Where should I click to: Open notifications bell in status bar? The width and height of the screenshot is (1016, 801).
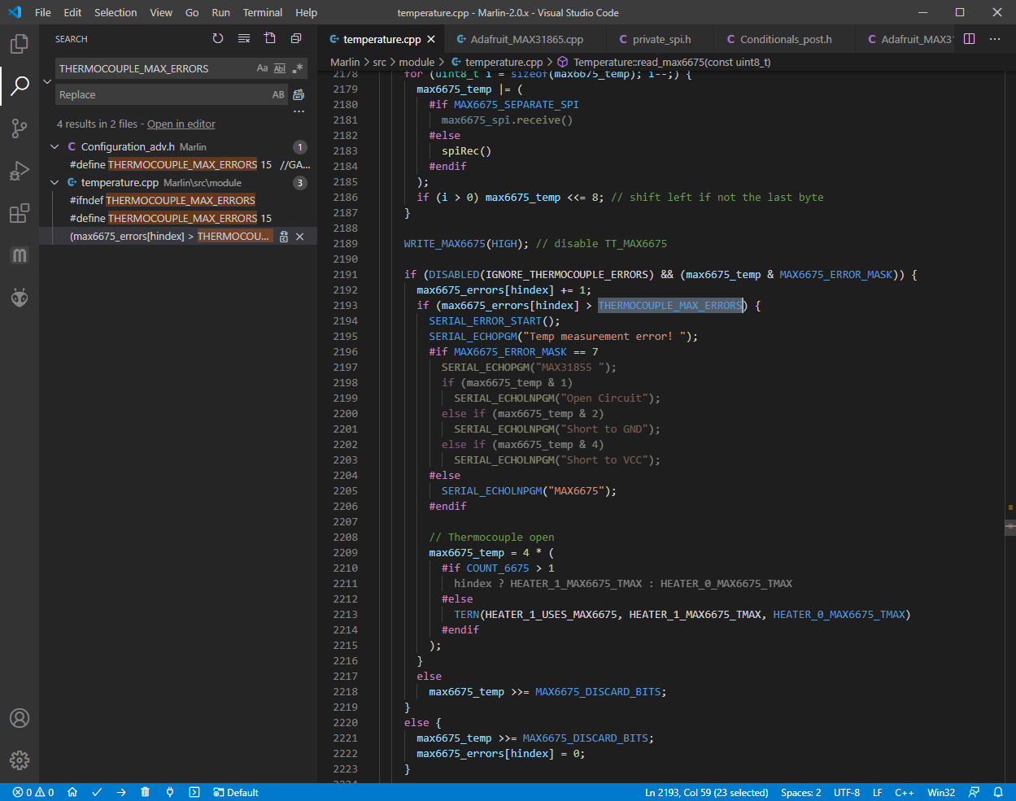point(998,792)
